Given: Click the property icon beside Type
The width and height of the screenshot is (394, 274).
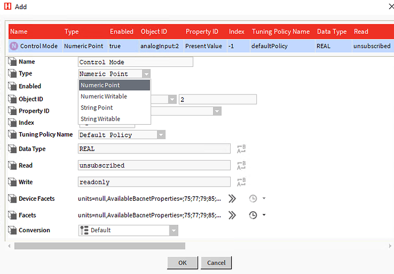Looking at the screenshot, I should [12, 73].
